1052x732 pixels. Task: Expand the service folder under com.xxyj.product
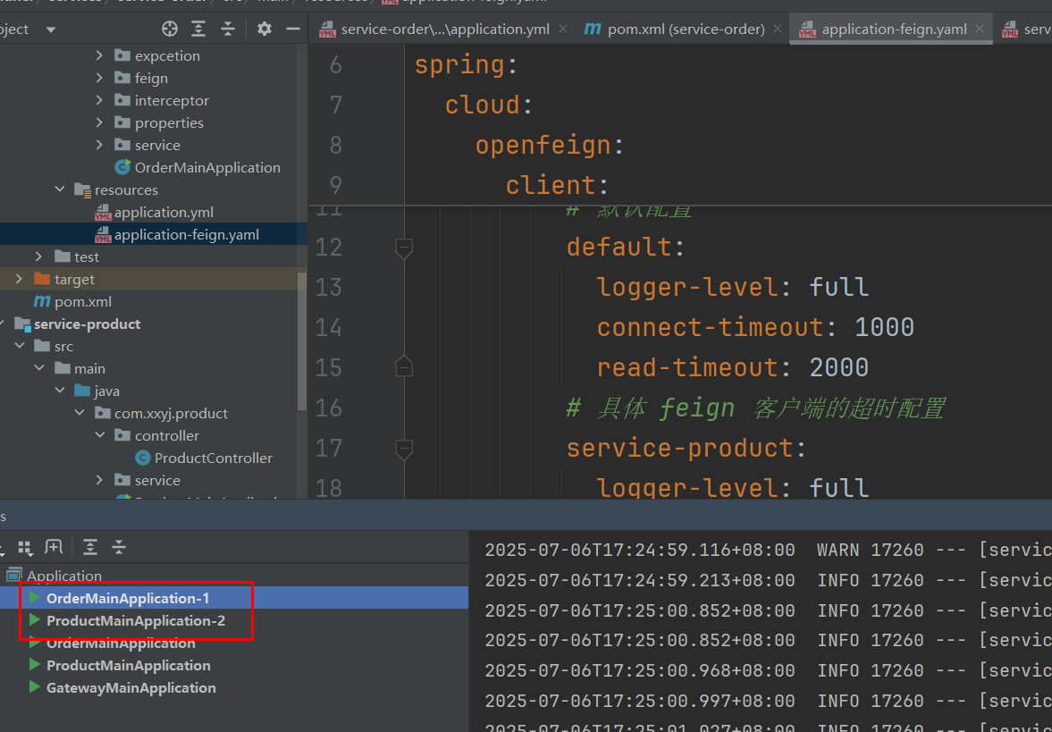98,480
